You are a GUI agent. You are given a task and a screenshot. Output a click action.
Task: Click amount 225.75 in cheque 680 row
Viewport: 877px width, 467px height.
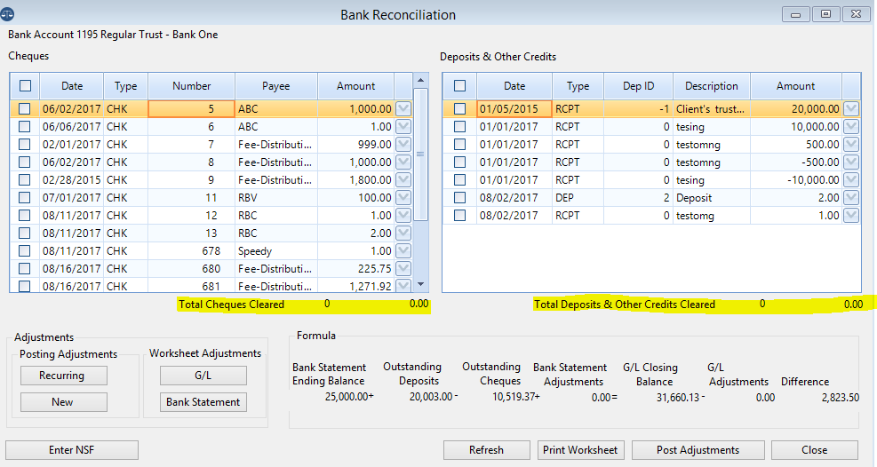(374, 269)
